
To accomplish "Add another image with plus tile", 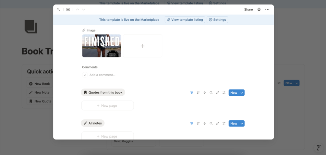I will [x=143, y=46].
